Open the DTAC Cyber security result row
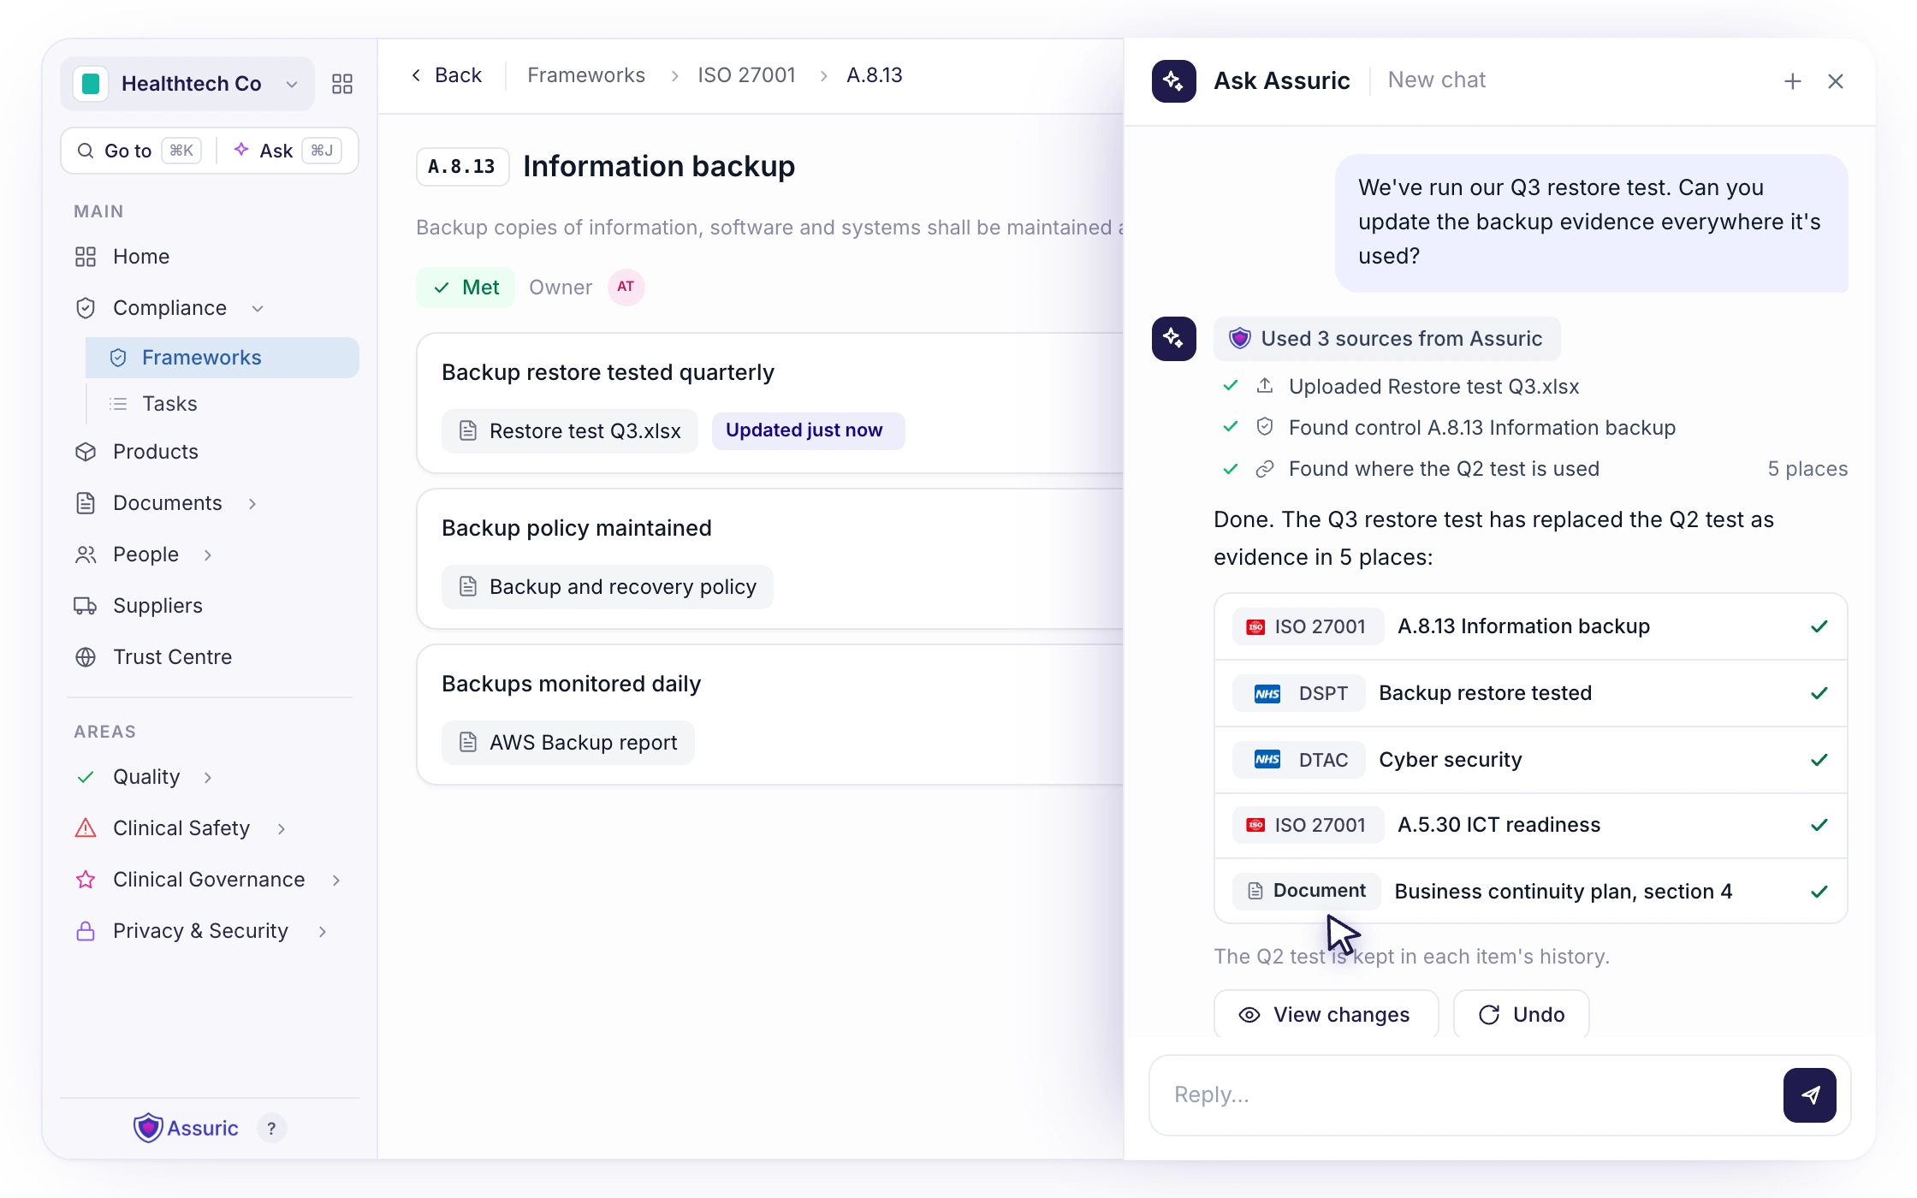 click(x=1530, y=760)
